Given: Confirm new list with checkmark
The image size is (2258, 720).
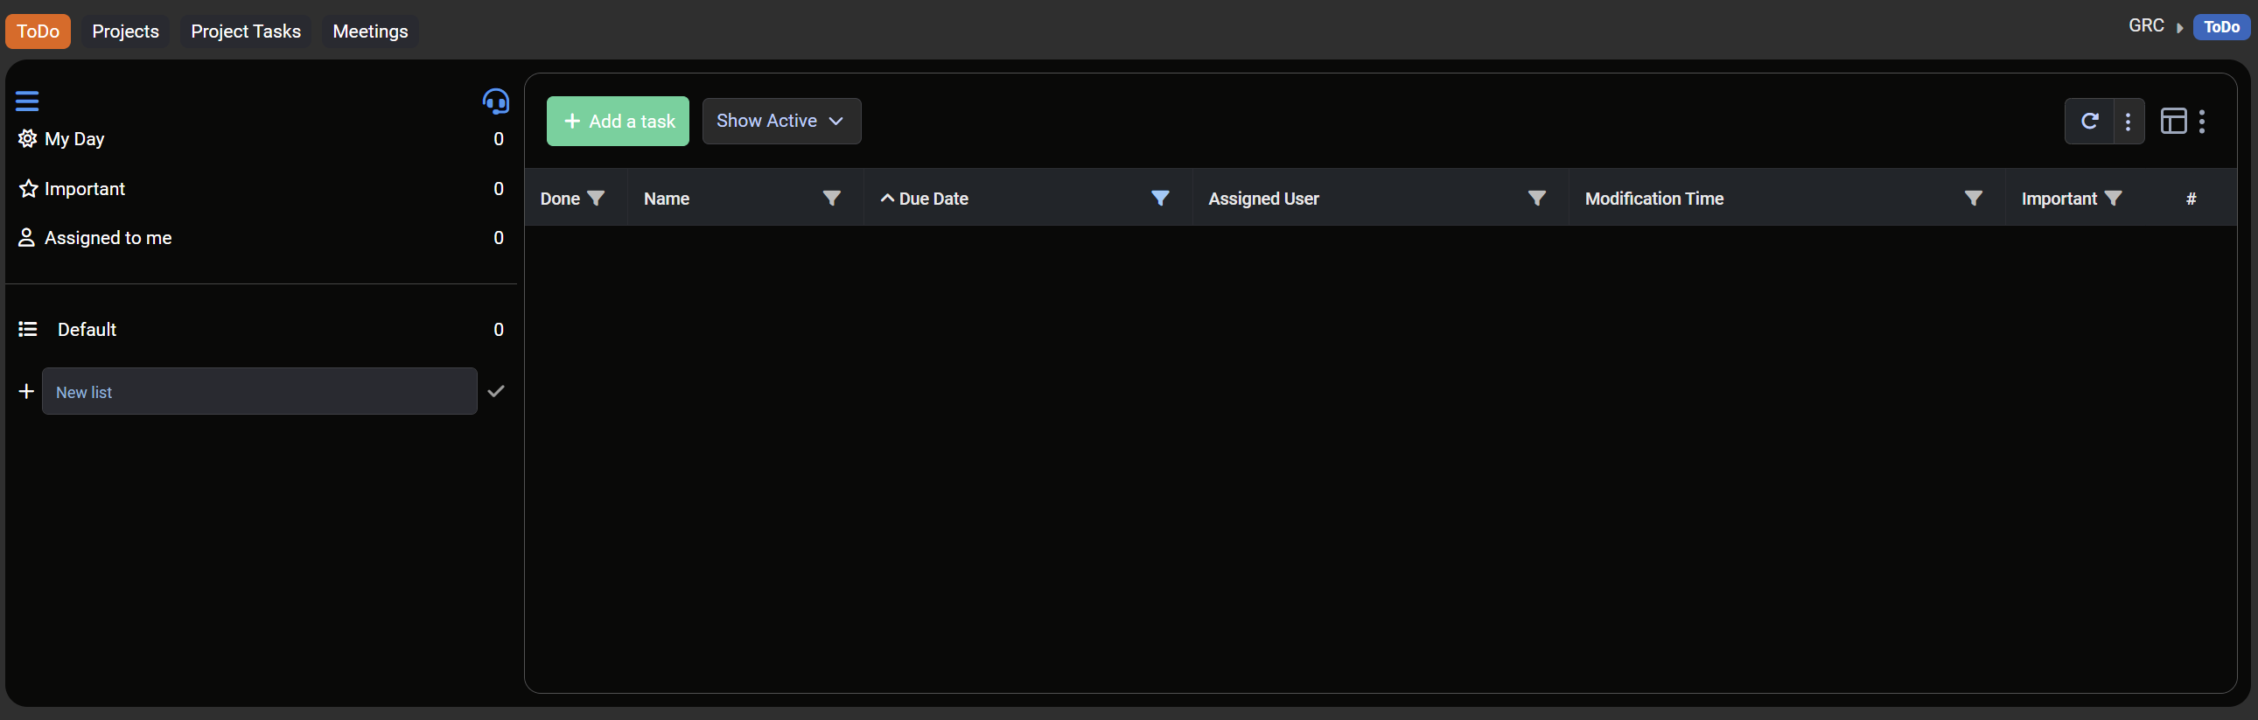Looking at the screenshot, I should coord(496,391).
